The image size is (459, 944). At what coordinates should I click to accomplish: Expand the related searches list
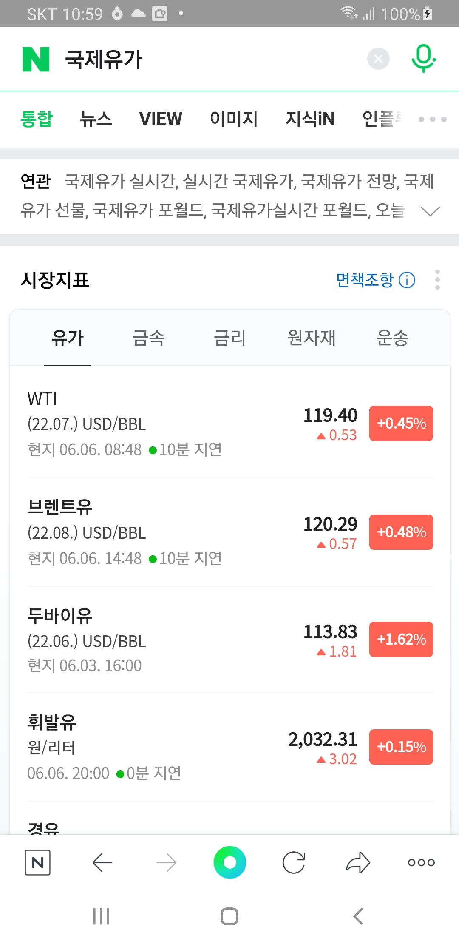[x=430, y=211]
